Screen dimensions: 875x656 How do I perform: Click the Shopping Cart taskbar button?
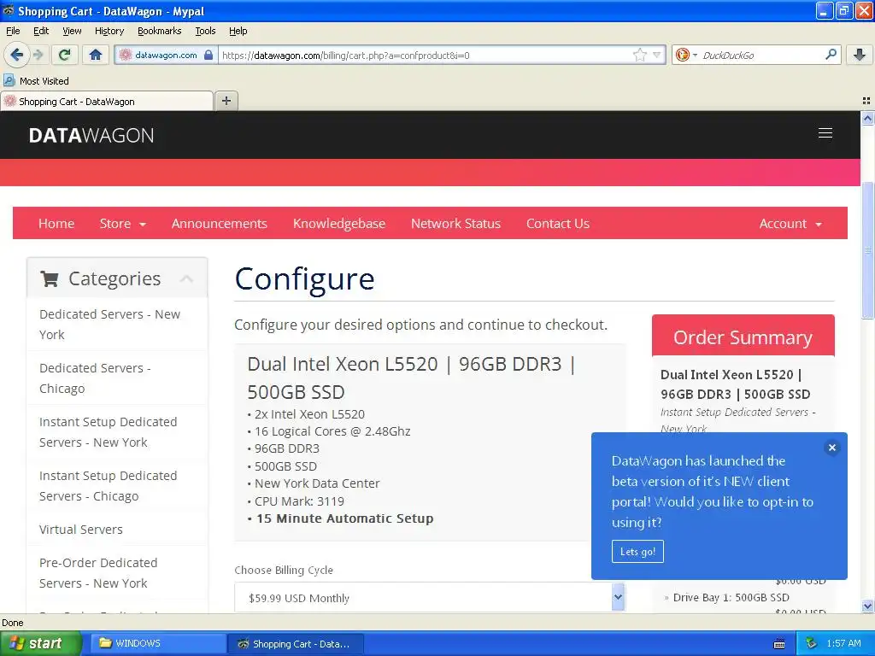coord(296,643)
